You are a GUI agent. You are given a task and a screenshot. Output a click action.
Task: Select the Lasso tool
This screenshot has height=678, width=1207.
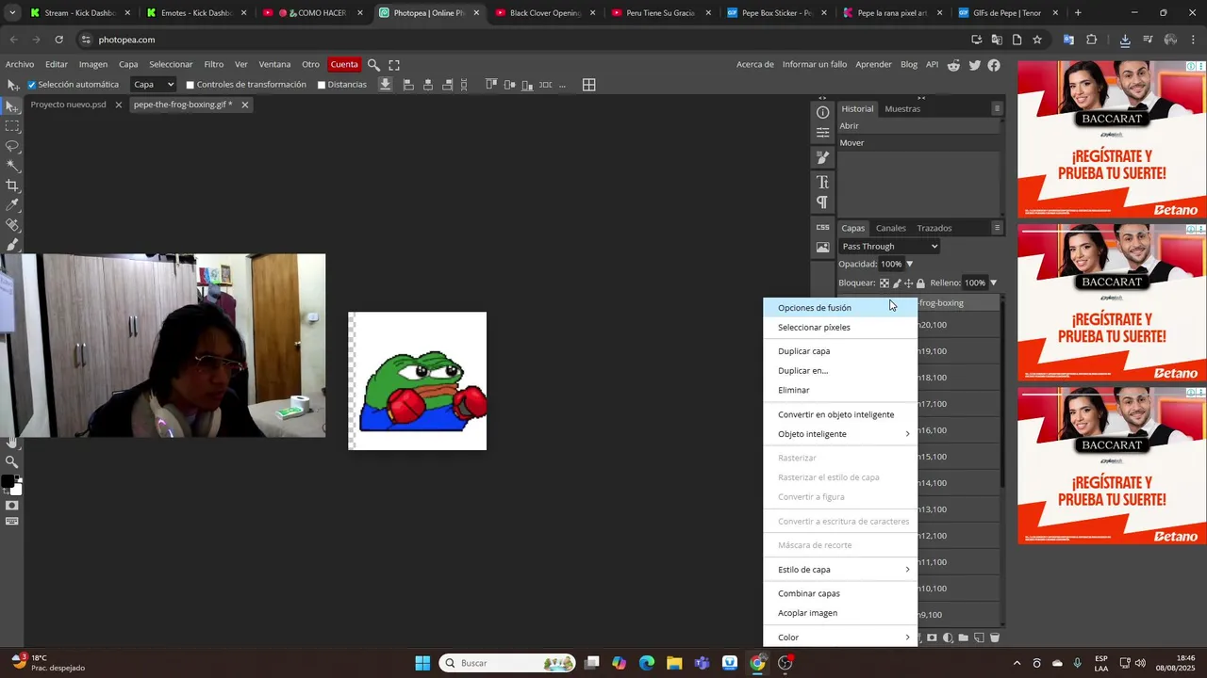point(12,146)
